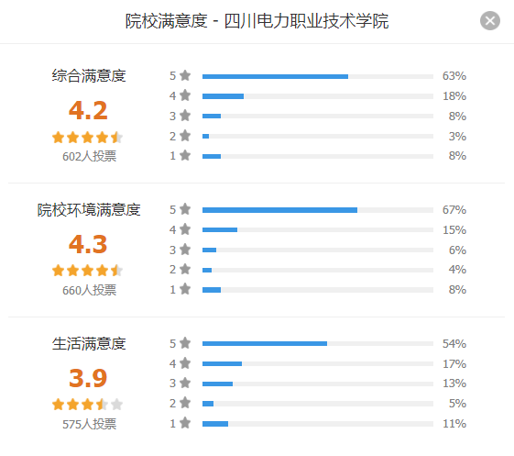Click the 2-star icon in 生活满意度

(185, 403)
